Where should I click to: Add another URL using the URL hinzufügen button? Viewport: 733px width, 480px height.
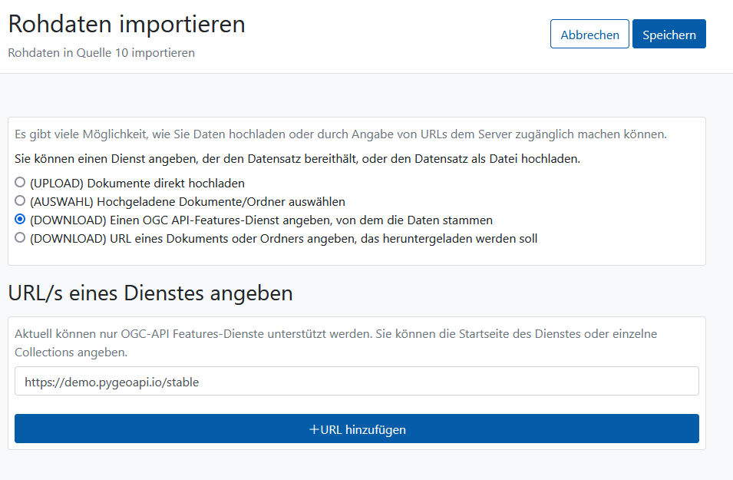tap(357, 429)
